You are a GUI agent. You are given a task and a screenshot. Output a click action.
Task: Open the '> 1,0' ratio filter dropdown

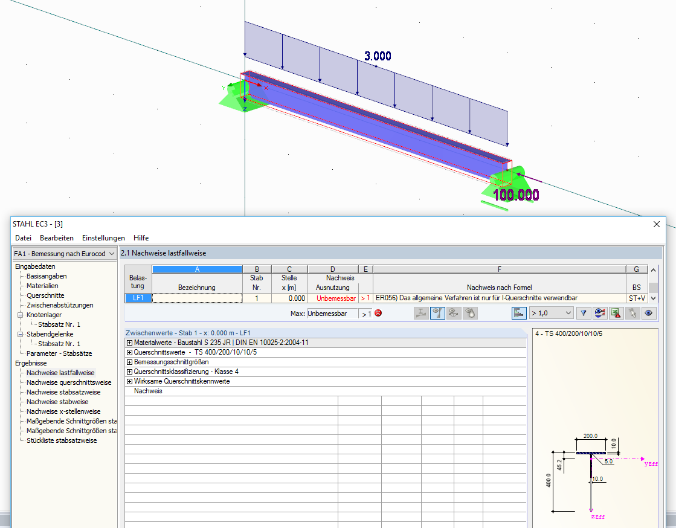pyautogui.click(x=552, y=314)
